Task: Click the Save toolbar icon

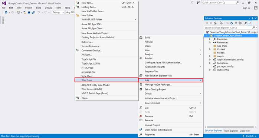Action: point(29,12)
